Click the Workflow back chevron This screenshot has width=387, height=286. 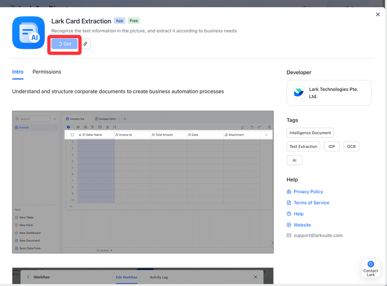pos(28,277)
